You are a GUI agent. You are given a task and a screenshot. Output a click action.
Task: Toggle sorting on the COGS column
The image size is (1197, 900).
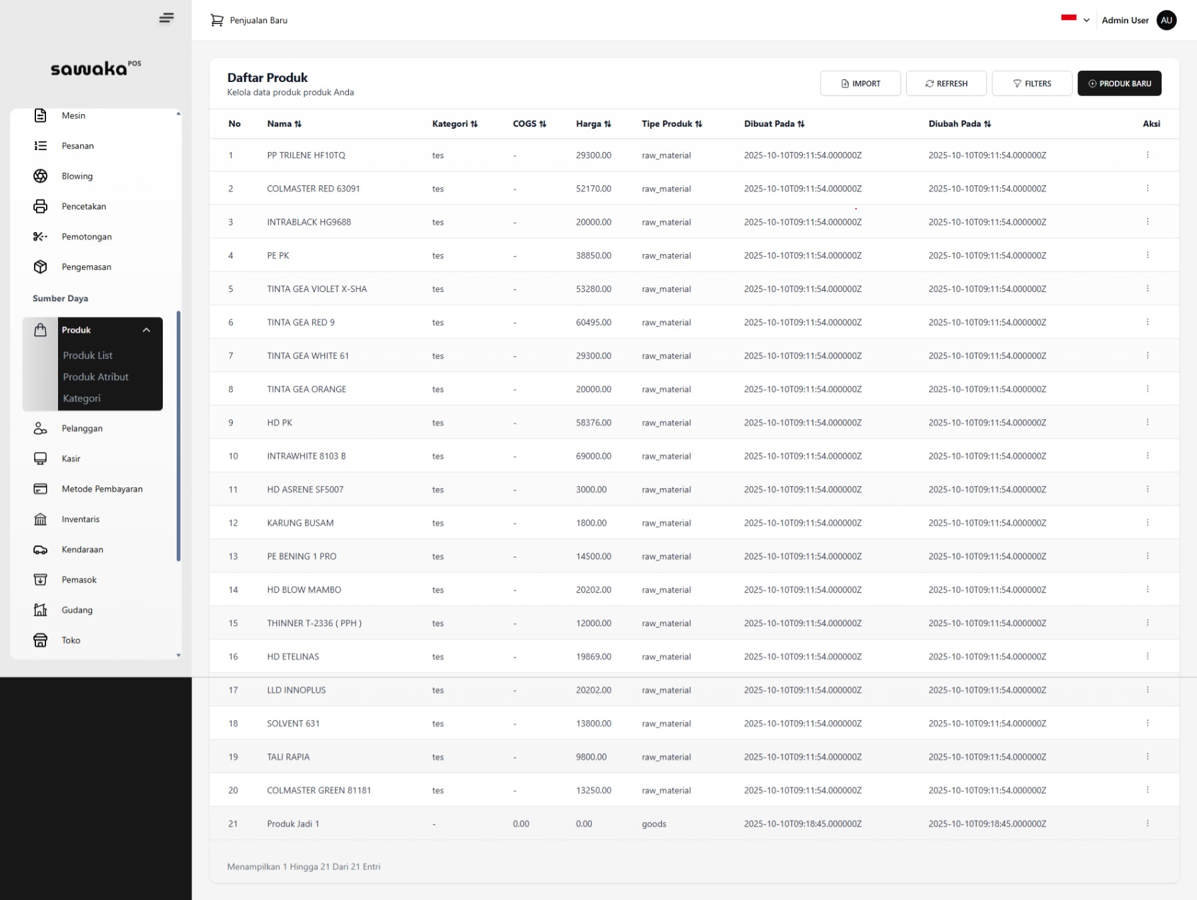click(x=544, y=124)
